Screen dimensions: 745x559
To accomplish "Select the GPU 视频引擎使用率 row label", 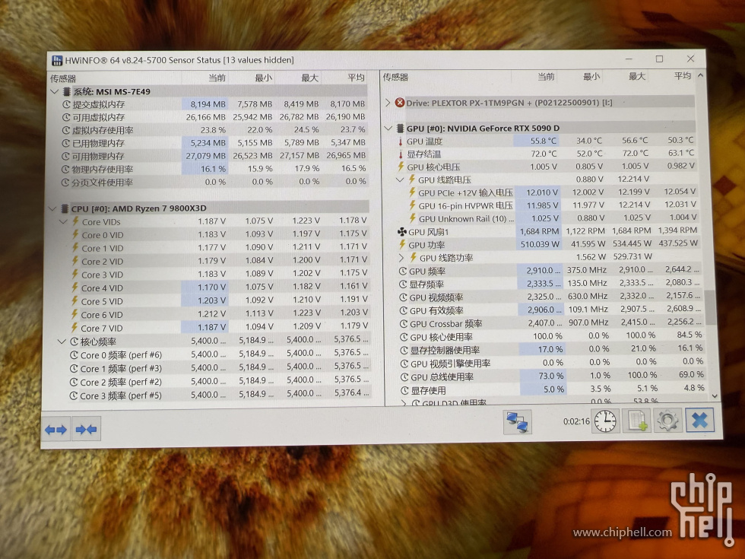I will tap(450, 364).
